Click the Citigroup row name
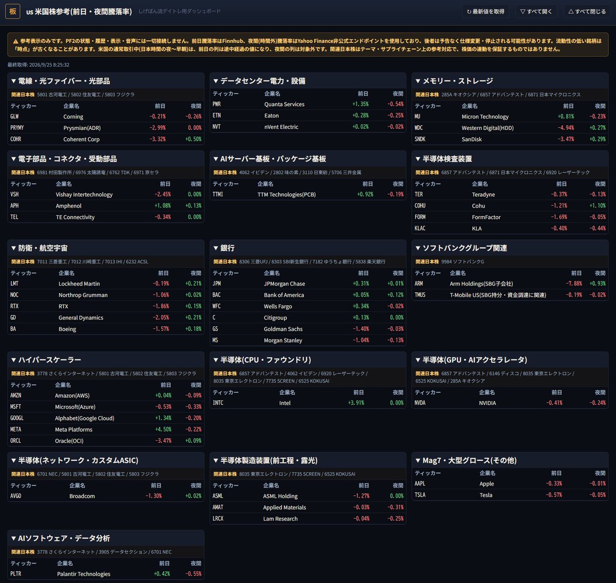Screen dimensions: 616x583 (275, 318)
